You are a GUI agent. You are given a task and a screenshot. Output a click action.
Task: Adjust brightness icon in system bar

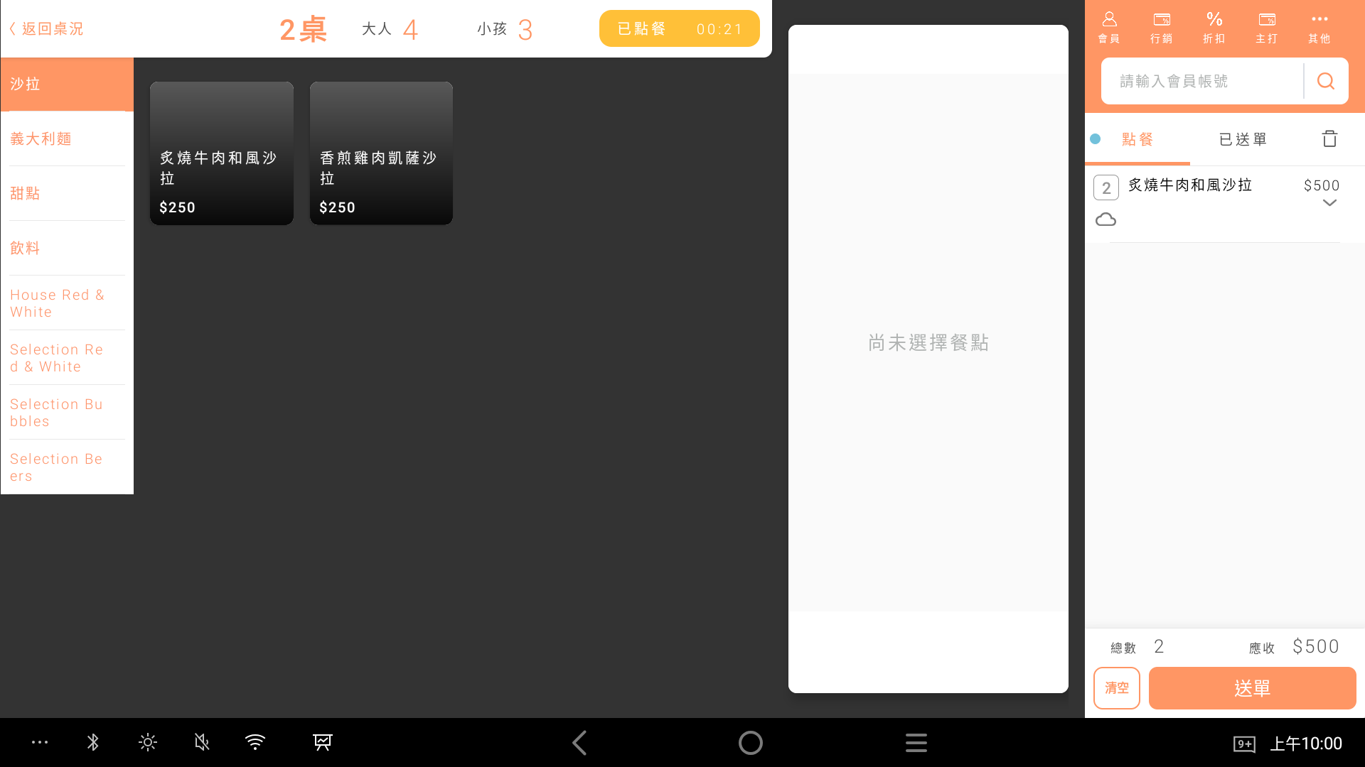point(148,743)
